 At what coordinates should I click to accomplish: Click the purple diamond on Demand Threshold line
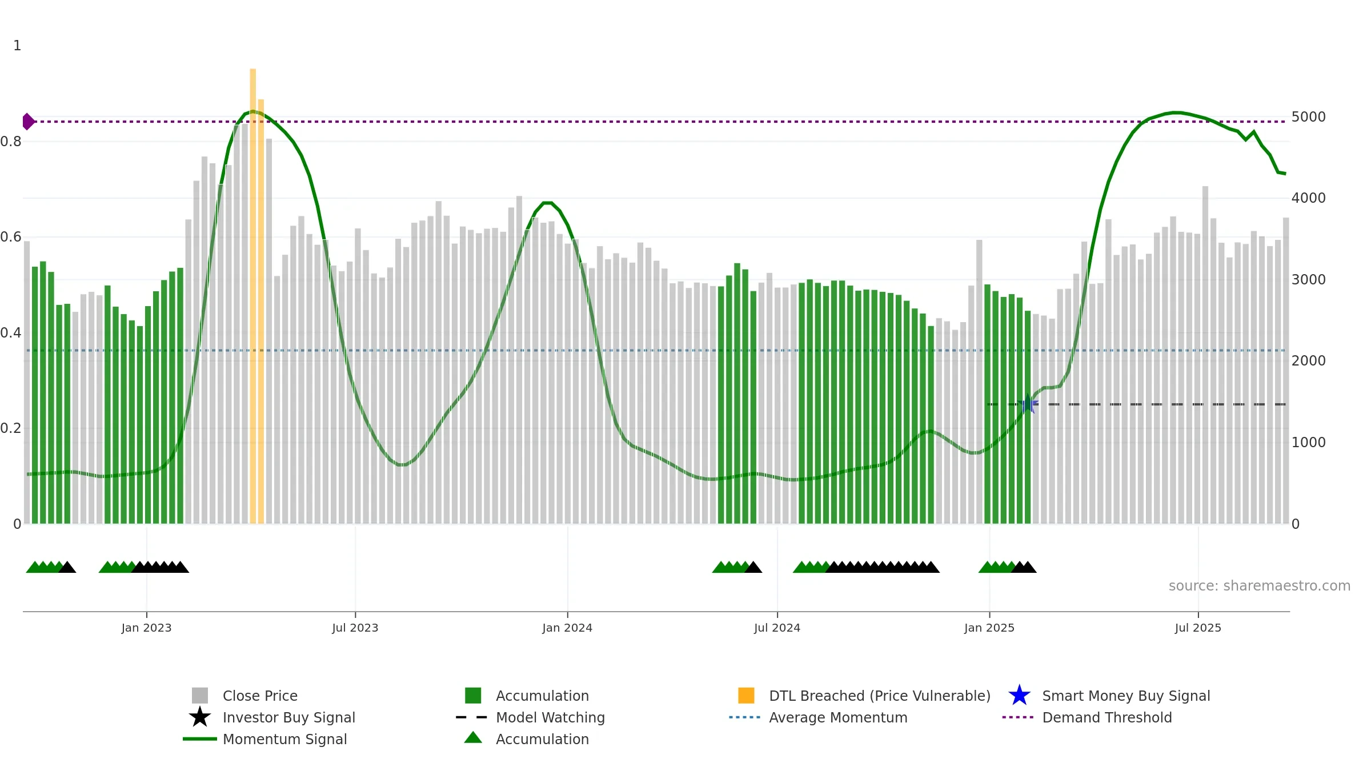coord(28,122)
